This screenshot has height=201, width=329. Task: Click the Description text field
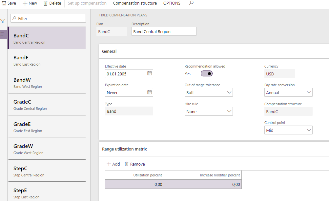pyautogui.click(x=164, y=31)
